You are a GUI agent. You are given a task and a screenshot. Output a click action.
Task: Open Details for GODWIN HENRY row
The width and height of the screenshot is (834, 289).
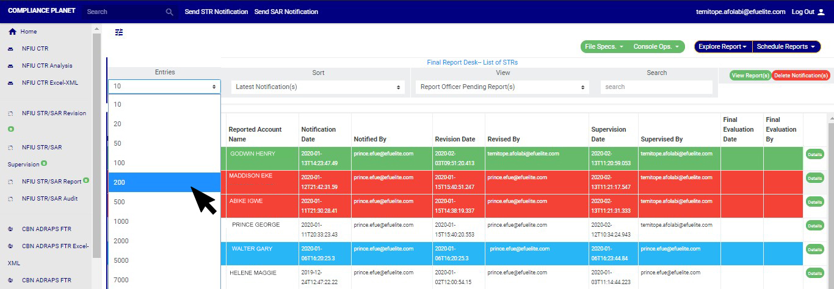point(814,155)
